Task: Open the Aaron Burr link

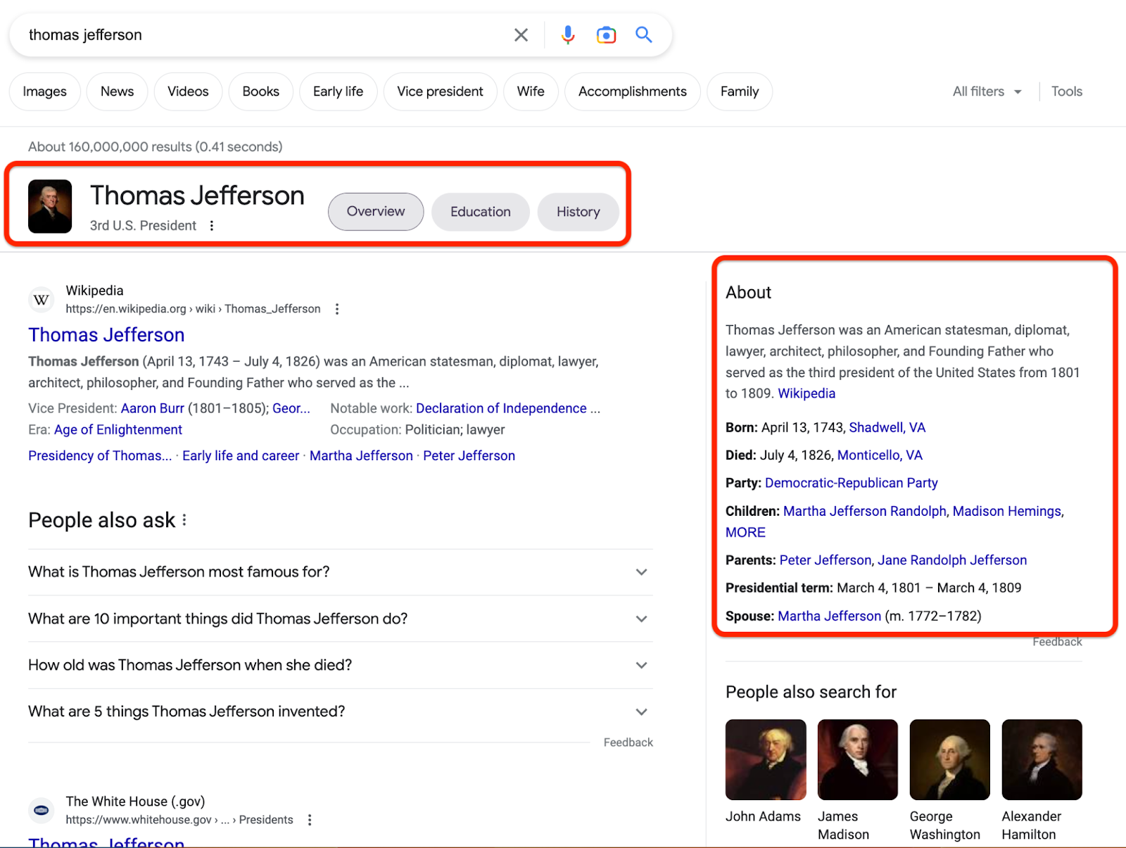Action: (x=153, y=408)
